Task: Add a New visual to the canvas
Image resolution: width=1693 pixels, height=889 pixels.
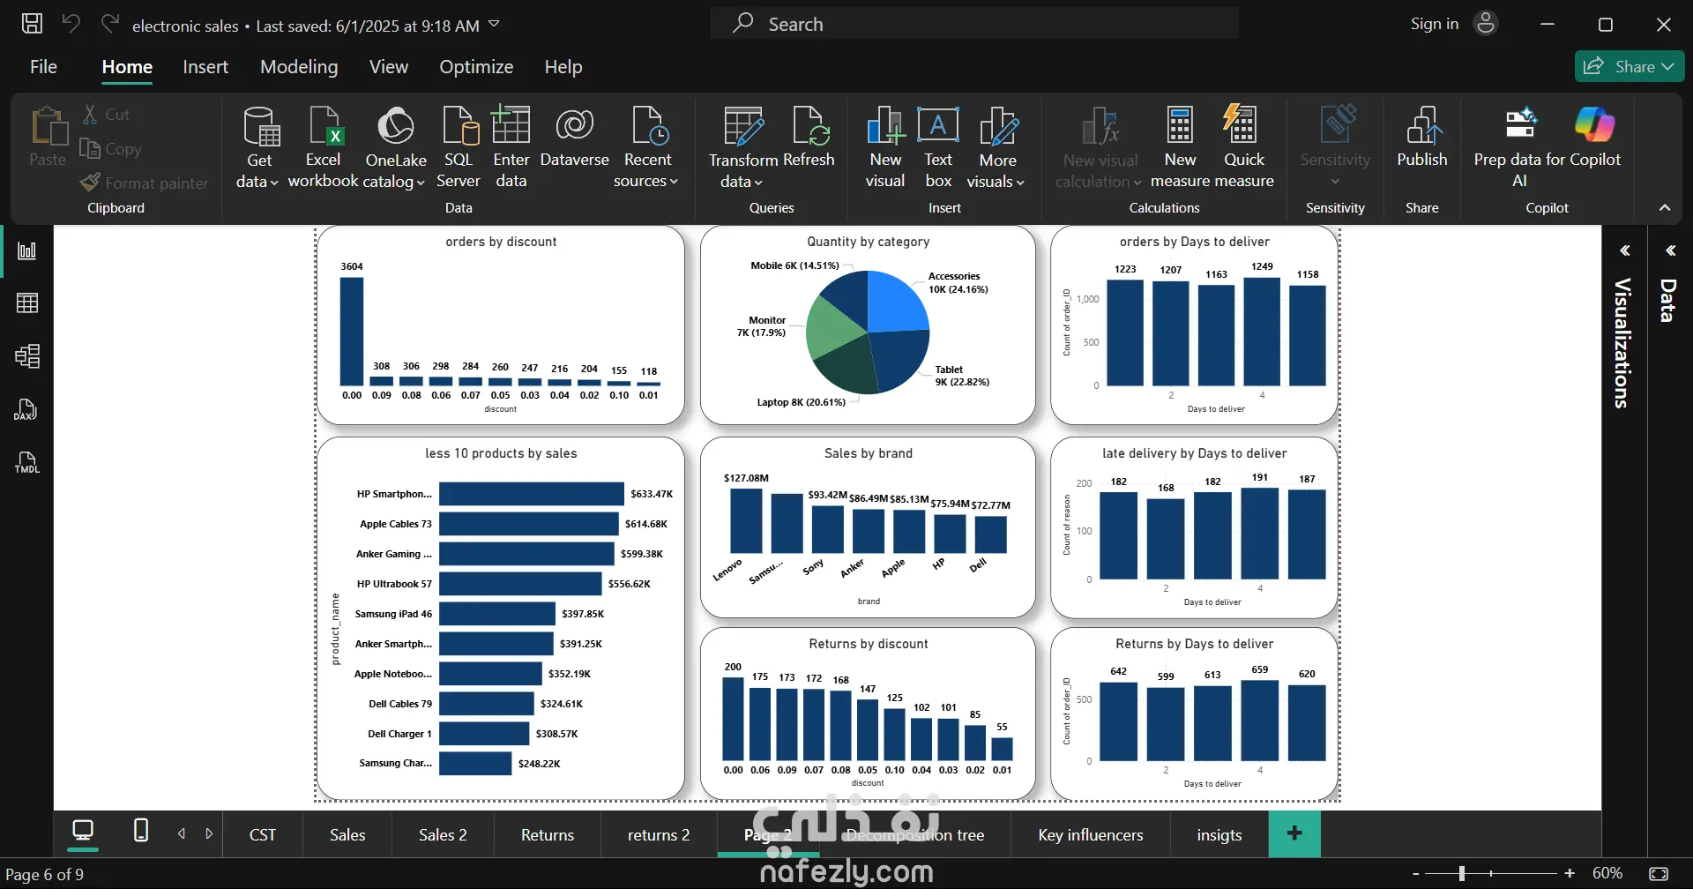Action: 885,147
